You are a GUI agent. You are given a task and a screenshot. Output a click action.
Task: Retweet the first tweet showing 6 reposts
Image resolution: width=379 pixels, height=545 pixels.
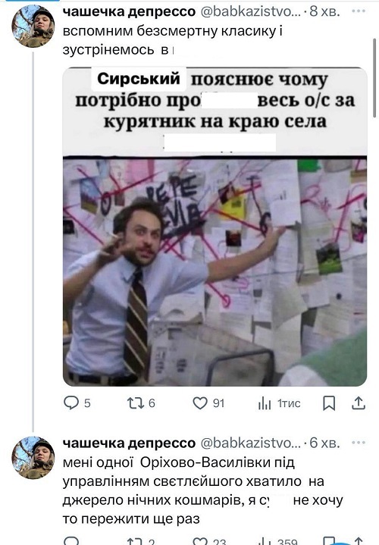click(136, 402)
